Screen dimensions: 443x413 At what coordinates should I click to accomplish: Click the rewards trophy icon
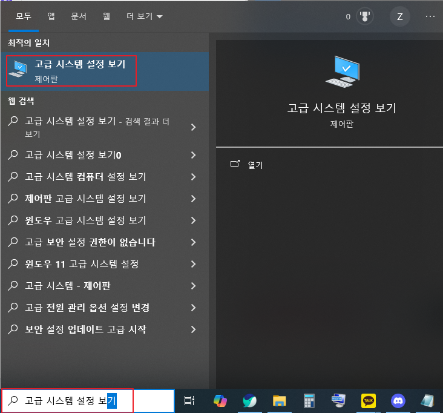point(365,16)
